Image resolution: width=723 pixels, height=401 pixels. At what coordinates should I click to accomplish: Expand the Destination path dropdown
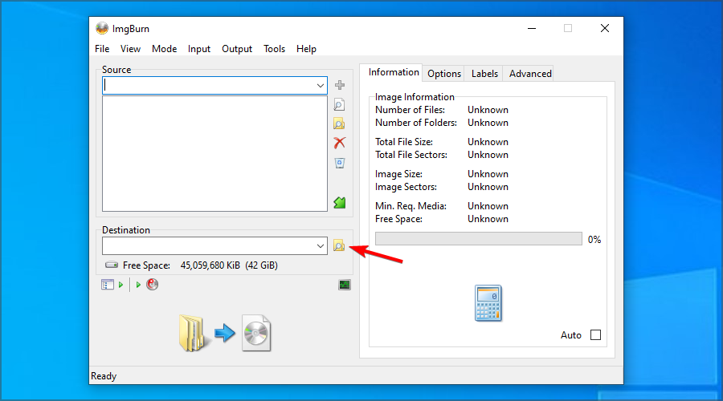click(x=320, y=245)
